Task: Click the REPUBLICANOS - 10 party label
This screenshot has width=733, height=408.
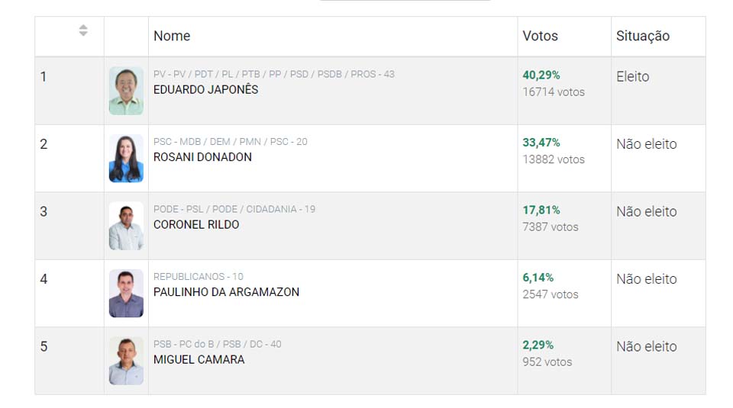Action: coord(199,277)
